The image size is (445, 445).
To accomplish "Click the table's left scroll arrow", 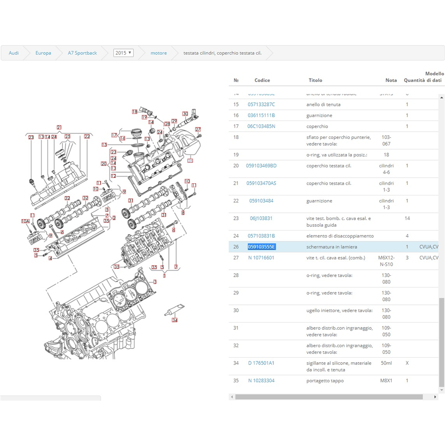I will tap(232, 397).
